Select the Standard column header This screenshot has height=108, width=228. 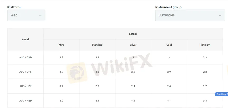point(97,45)
